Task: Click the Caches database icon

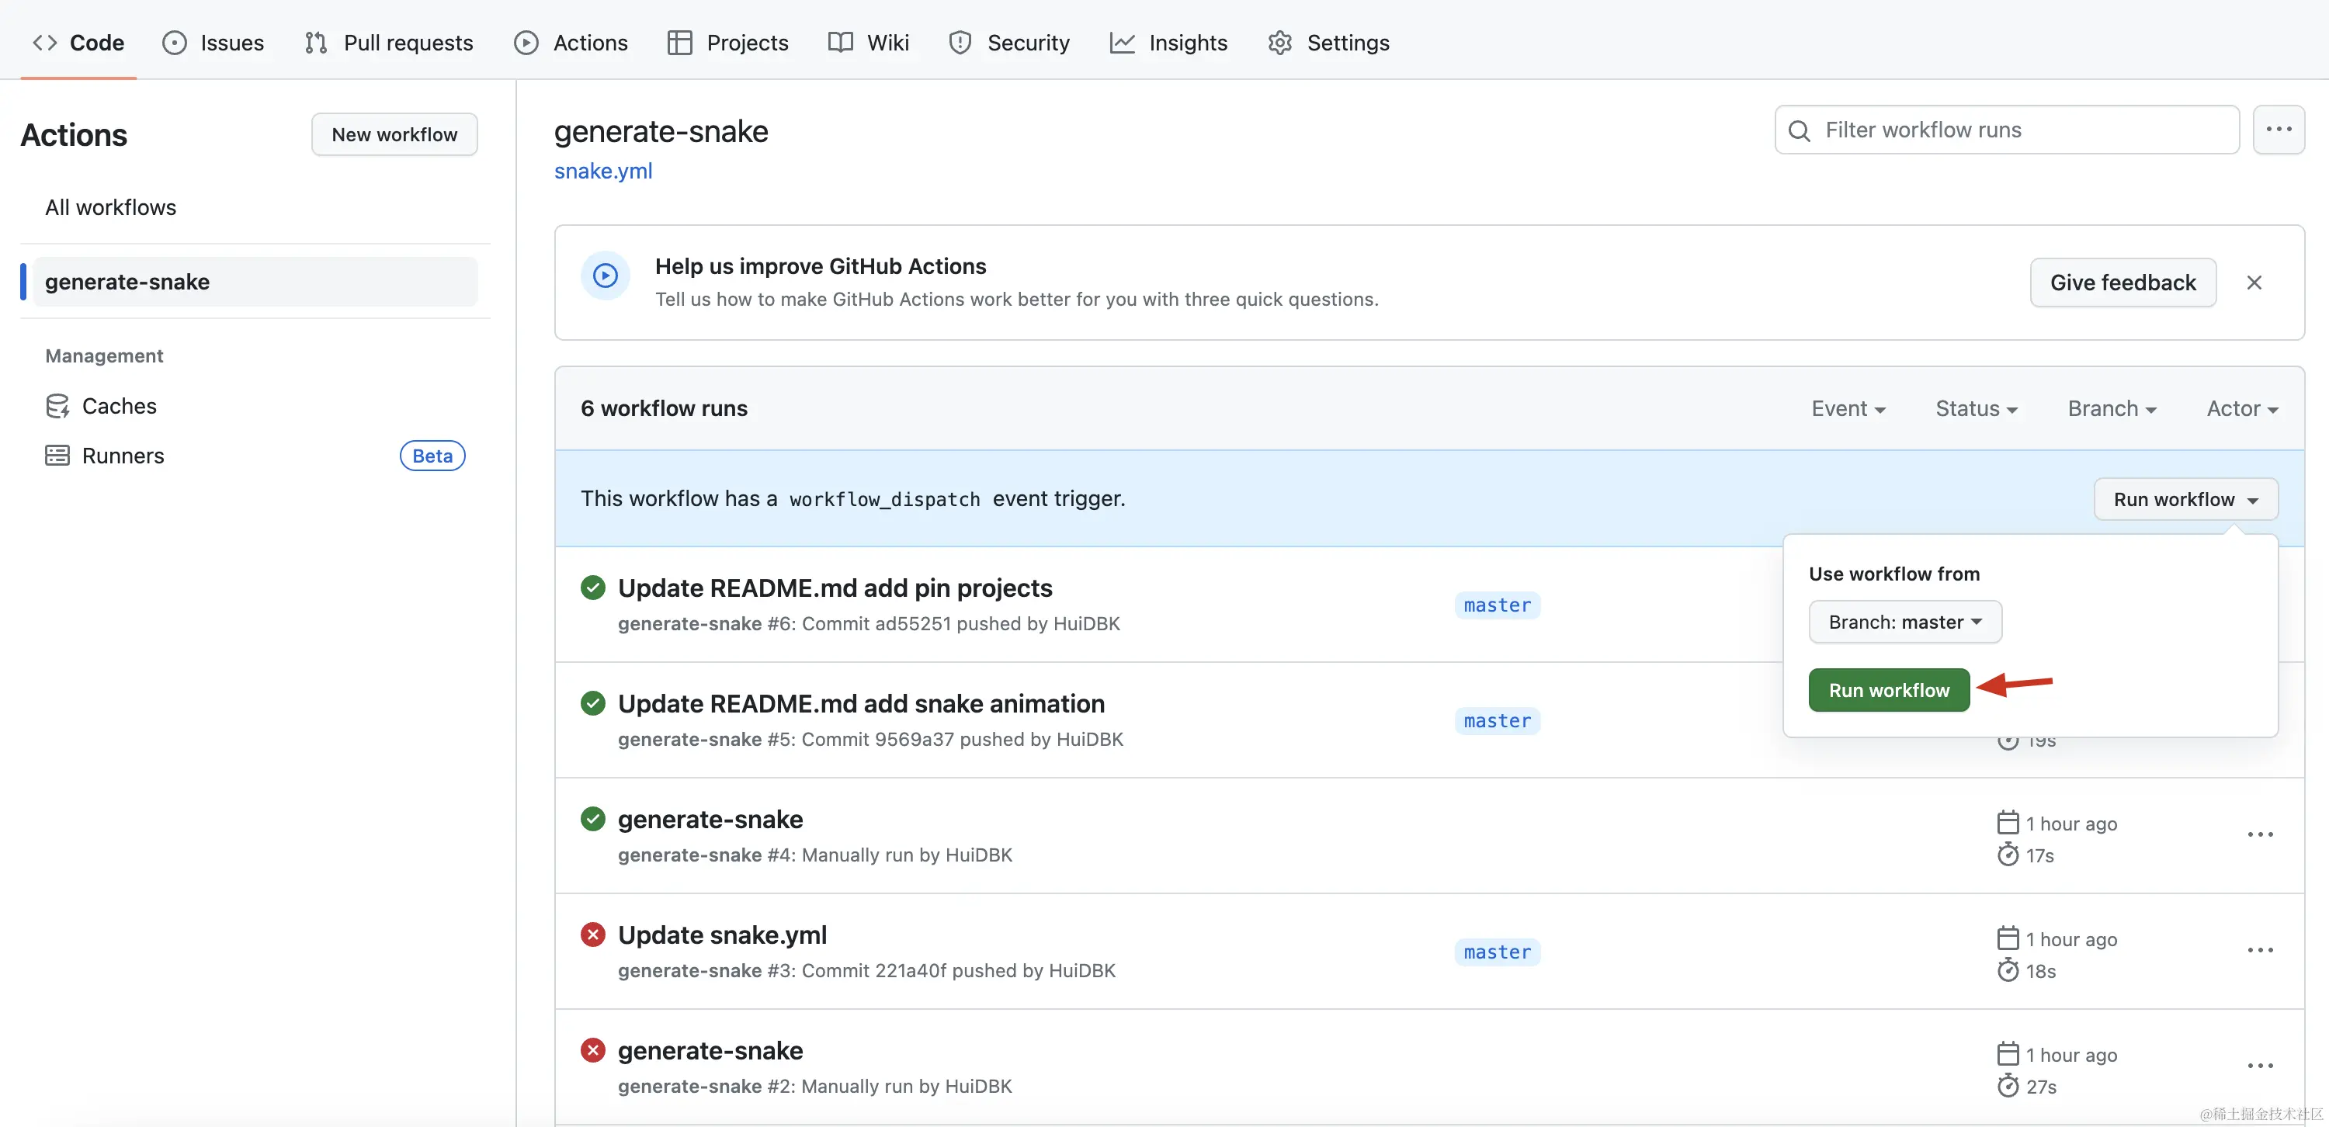Action: click(x=57, y=406)
